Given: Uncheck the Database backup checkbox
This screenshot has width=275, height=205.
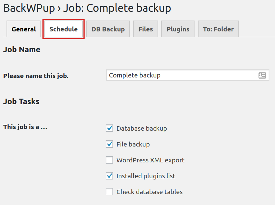Looking at the screenshot, I should tap(109, 128).
